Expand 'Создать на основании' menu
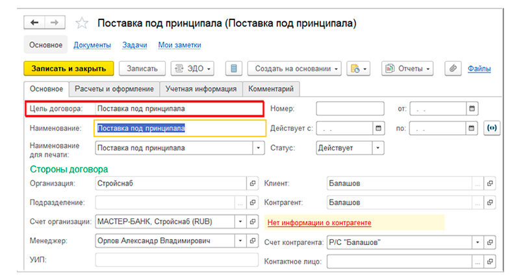 (x=294, y=69)
